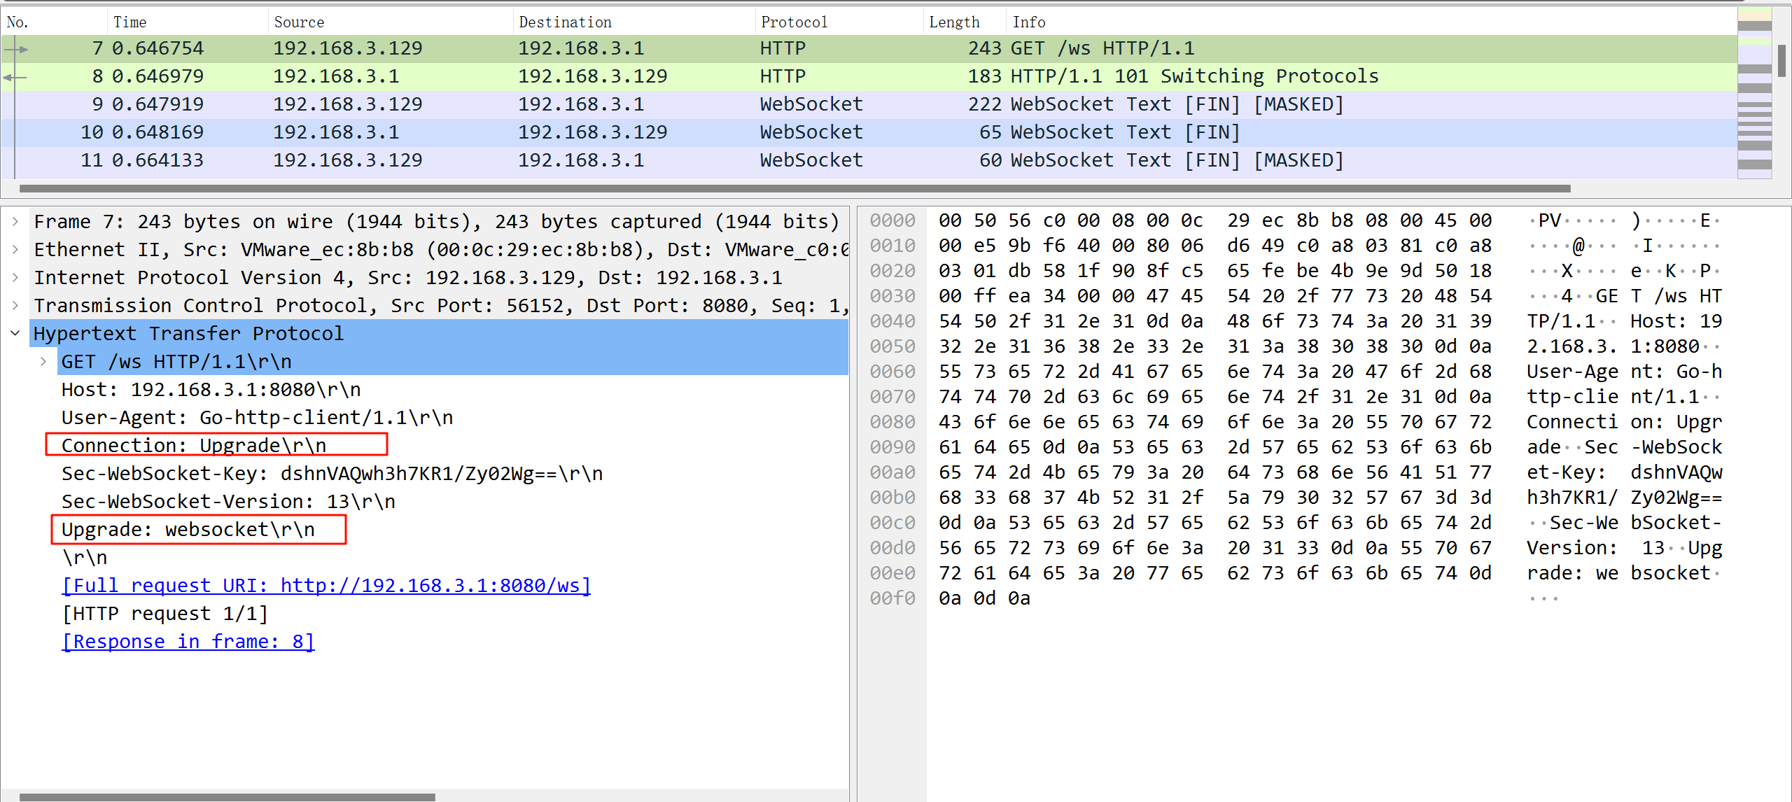This screenshot has width=1792, height=802.
Task: Expand the GET /ws HTTP/1.1 line
Action: click(x=43, y=362)
